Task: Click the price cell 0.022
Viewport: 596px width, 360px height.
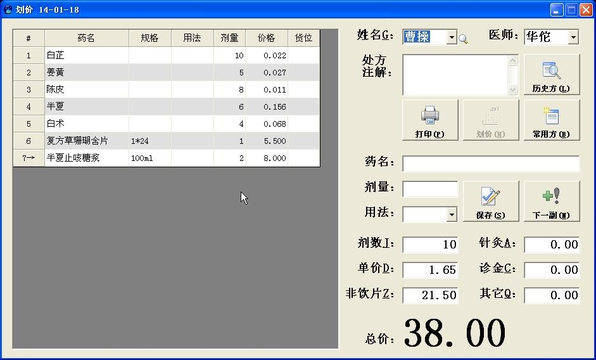Action: 267,56
